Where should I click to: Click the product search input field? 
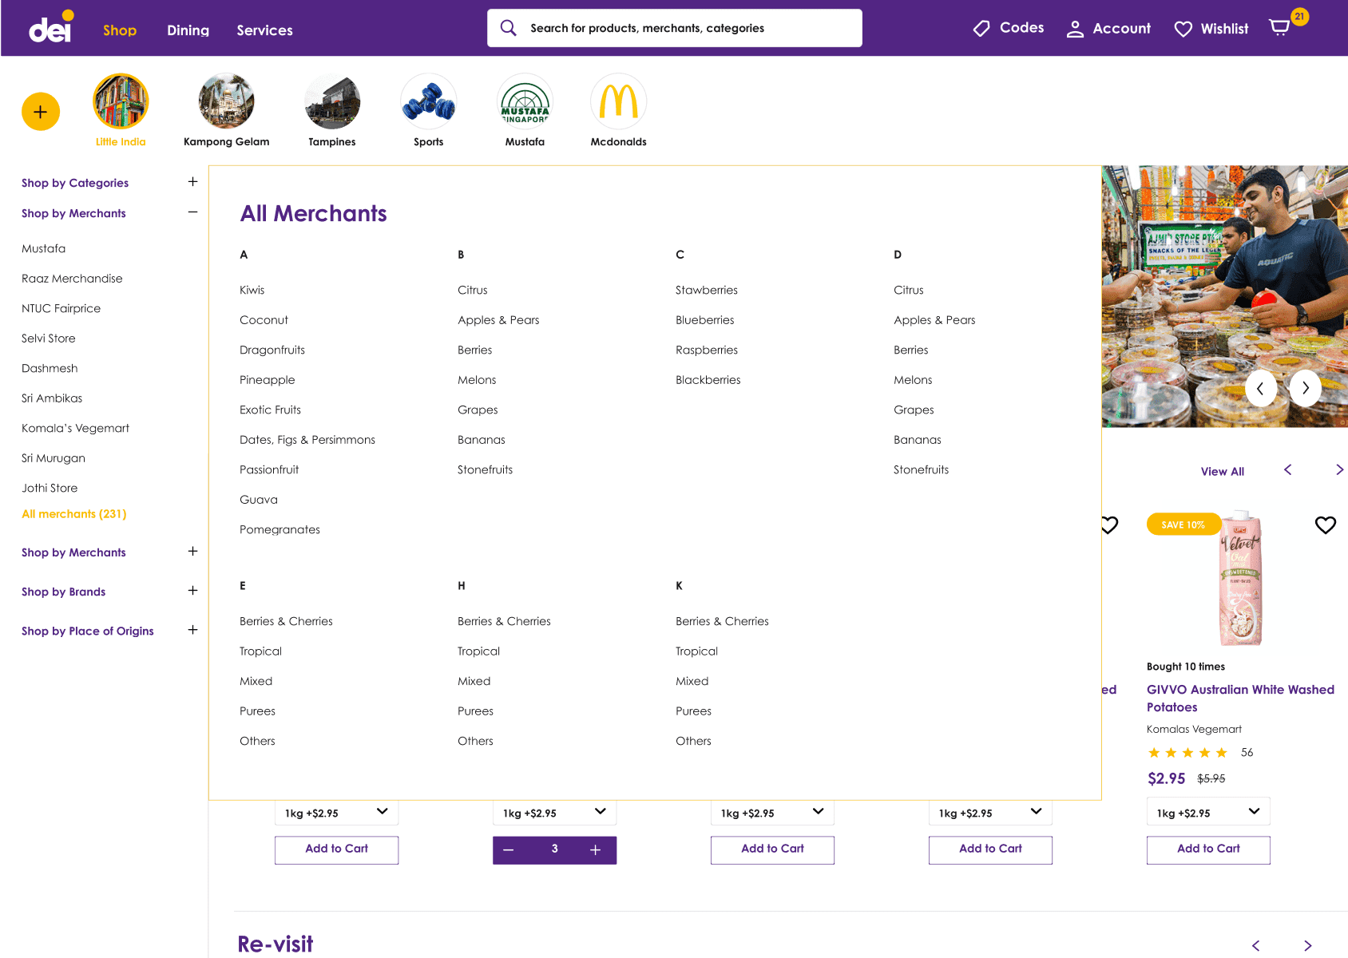687,29
